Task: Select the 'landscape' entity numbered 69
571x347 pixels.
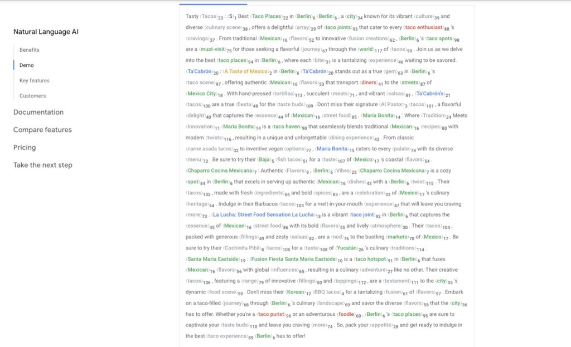Action: tap(331, 303)
